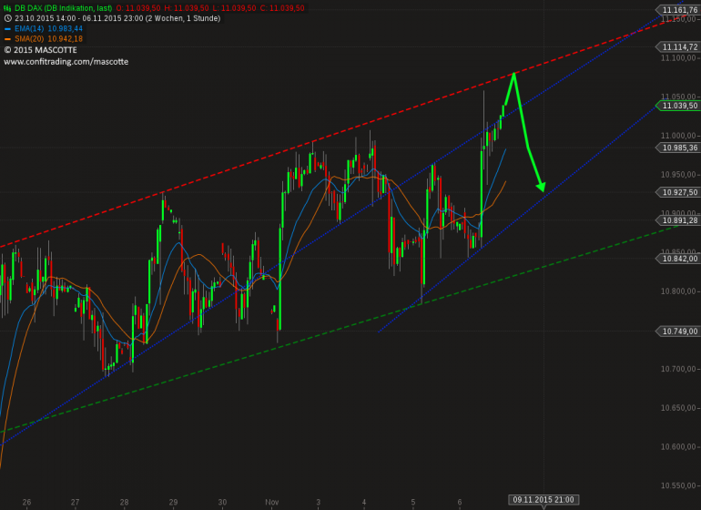Click the 29 date label on time axis
The height and width of the screenshot is (510, 701).
[174, 502]
